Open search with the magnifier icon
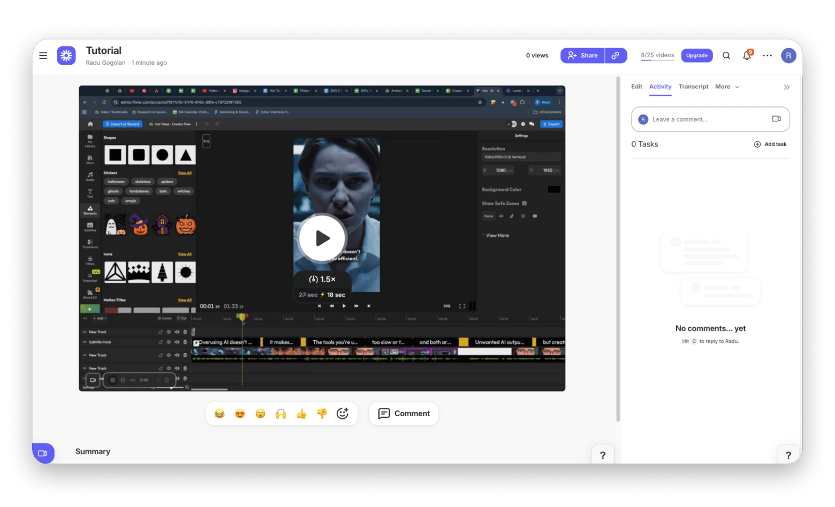The image size is (835, 507). [726, 56]
